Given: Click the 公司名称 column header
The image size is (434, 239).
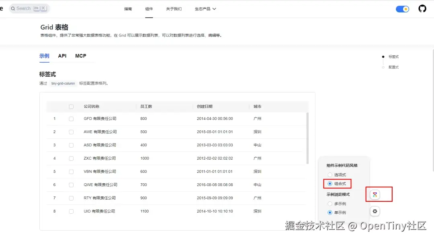Looking at the screenshot, I should click(x=91, y=106).
